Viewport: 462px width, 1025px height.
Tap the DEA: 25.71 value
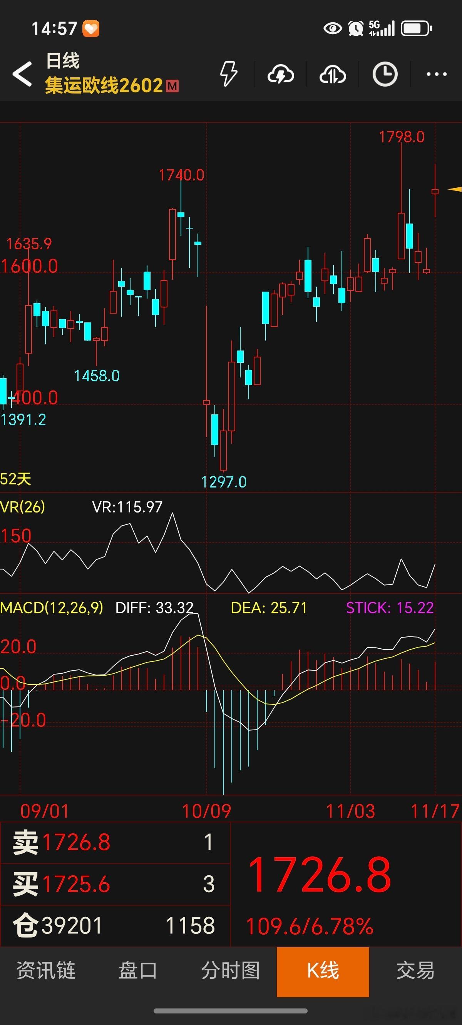(269, 608)
